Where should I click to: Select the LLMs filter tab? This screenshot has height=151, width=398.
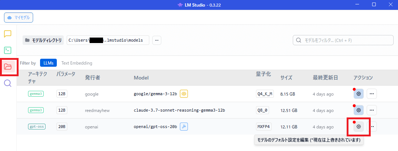pos(48,63)
